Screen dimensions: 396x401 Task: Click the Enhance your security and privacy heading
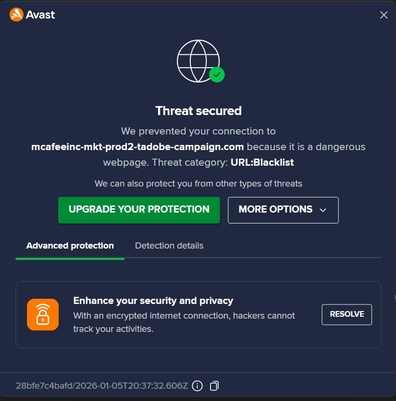tap(153, 301)
